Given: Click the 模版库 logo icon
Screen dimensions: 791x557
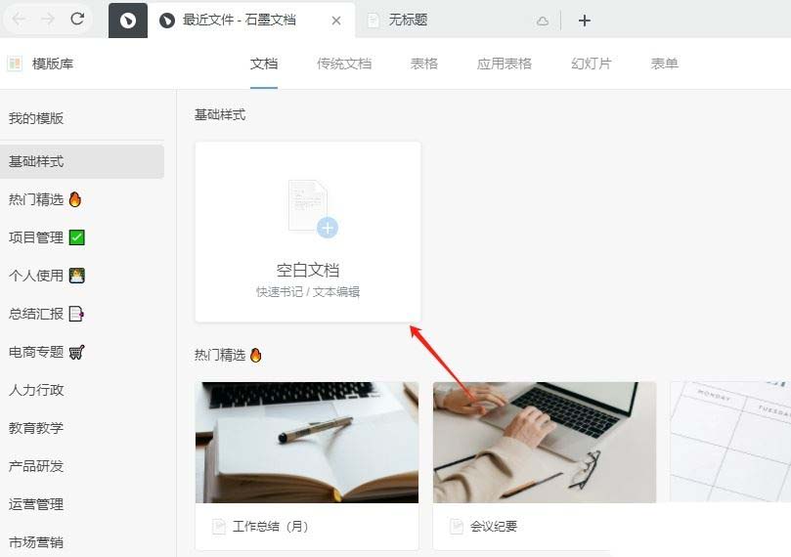Looking at the screenshot, I should pos(15,64).
